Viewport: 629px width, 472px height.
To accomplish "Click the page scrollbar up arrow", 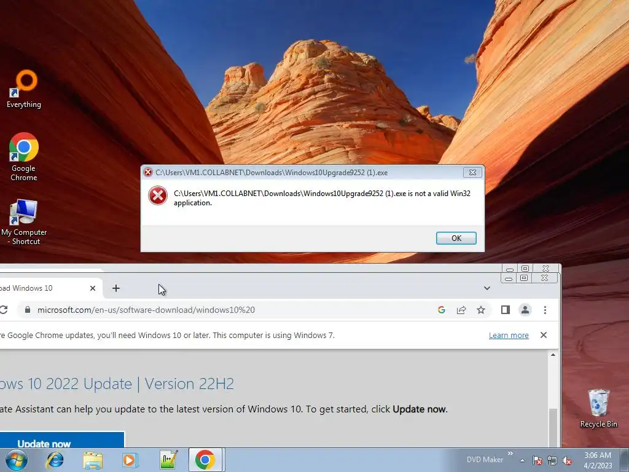I will pos(553,355).
